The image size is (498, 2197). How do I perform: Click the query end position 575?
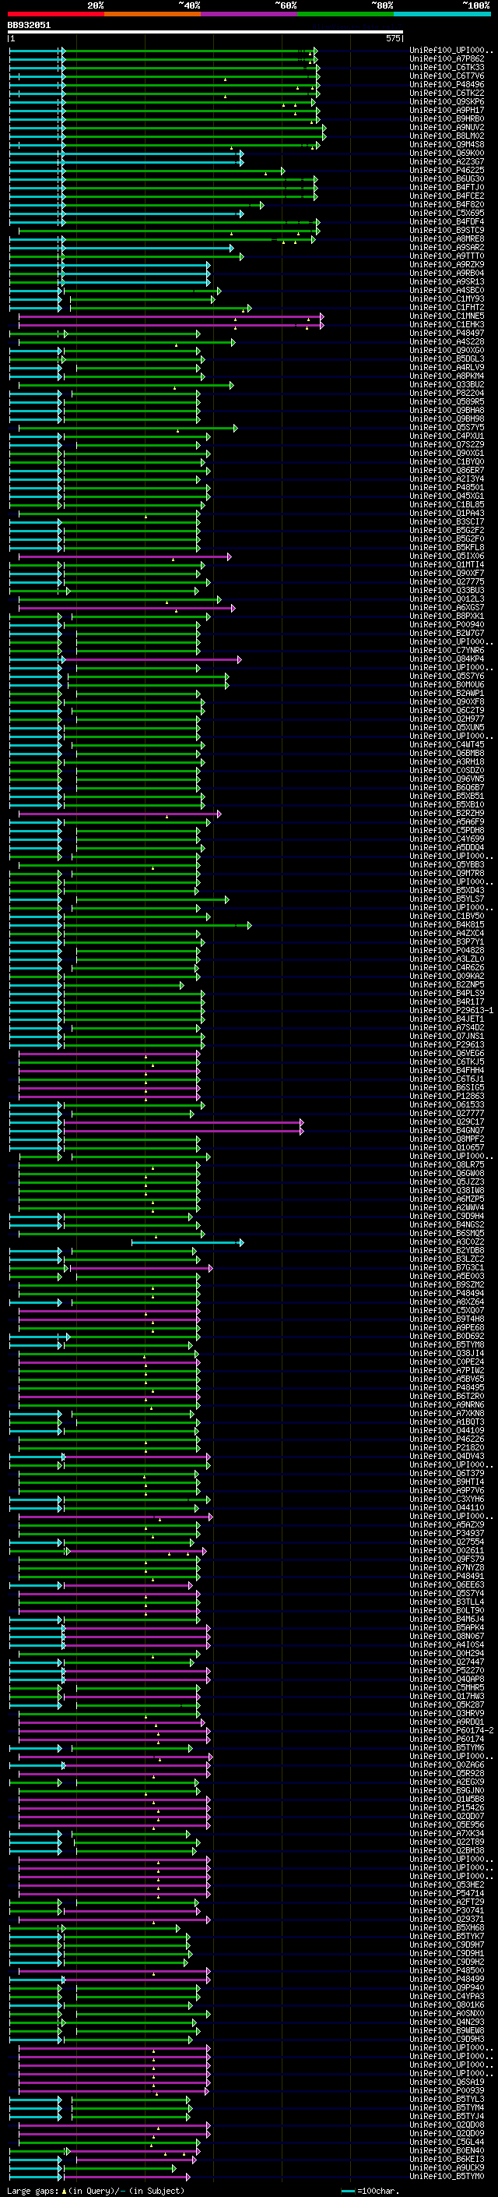(393, 38)
